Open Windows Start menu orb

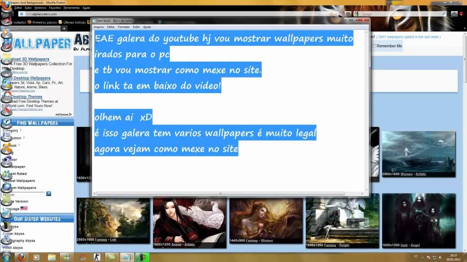tap(6, 257)
